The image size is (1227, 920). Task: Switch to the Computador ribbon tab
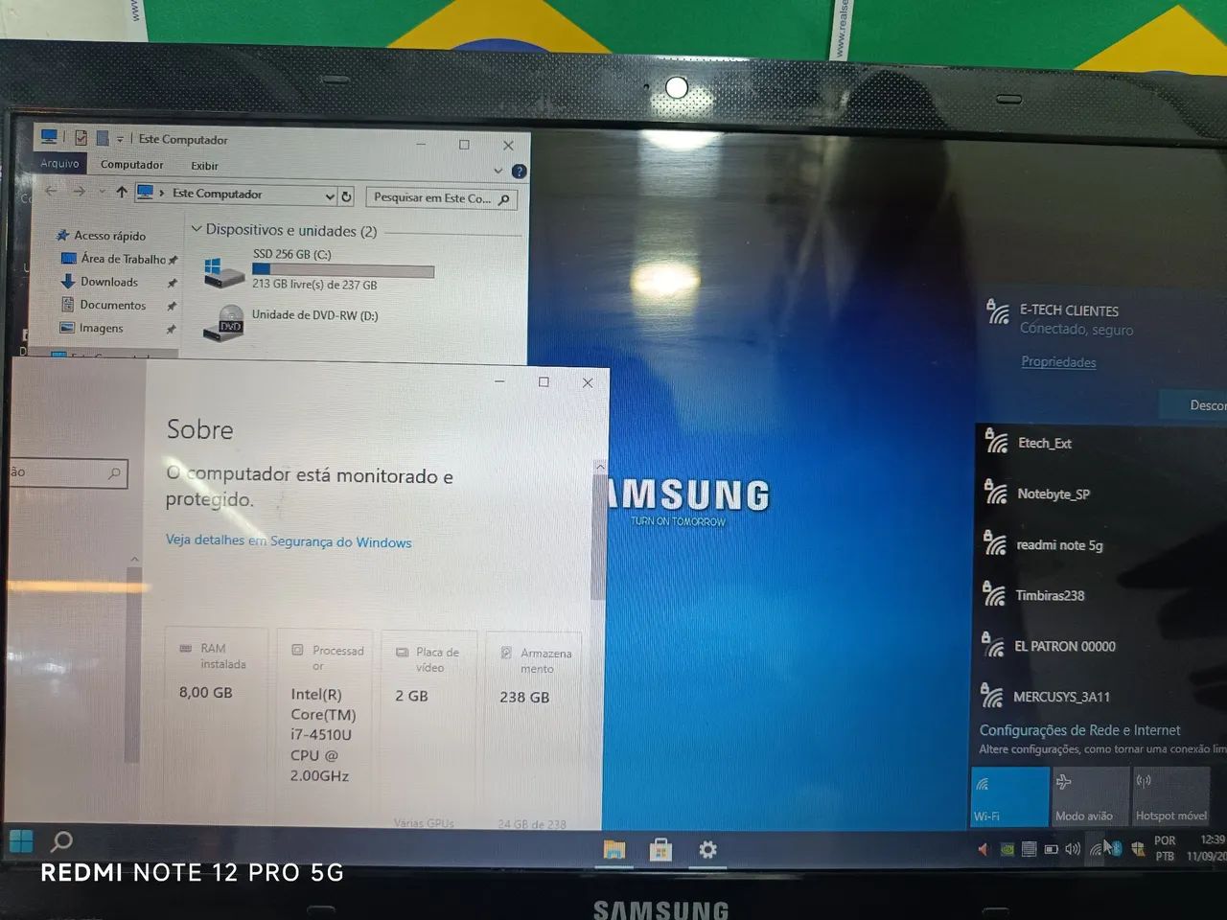pyautogui.click(x=131, y=165)
